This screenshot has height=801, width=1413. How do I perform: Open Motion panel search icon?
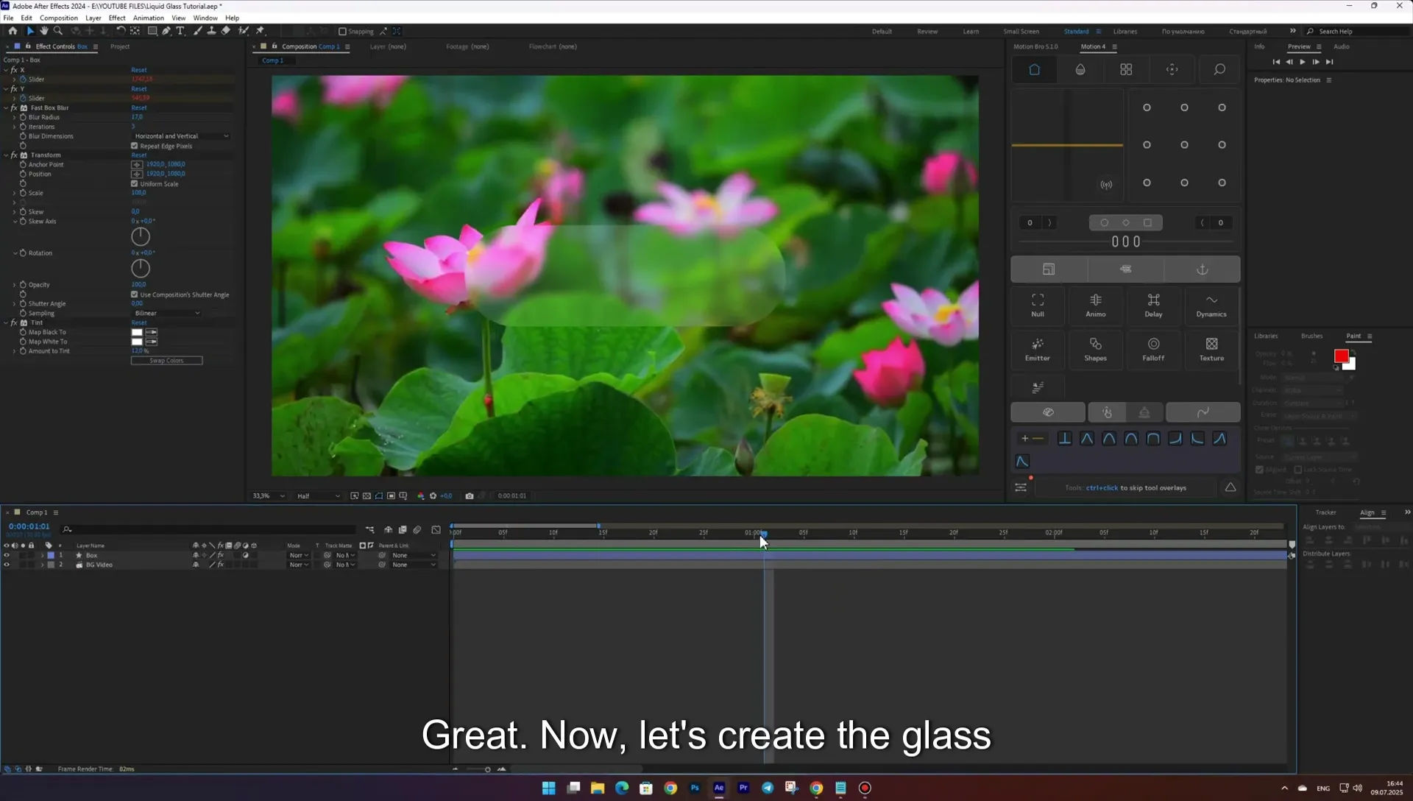(1219, 69)
